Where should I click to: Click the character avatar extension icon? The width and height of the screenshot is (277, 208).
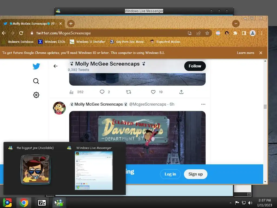pyautogui.click(x=227, y=33)
